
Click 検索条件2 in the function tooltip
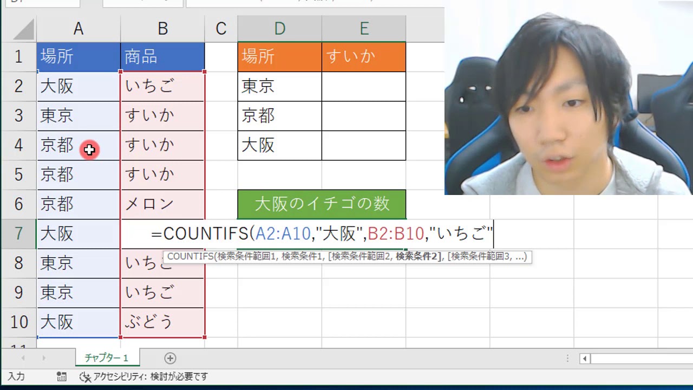pos(418,257)
